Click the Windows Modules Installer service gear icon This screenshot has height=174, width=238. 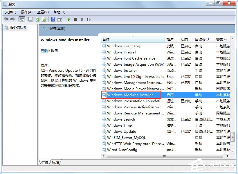click(104, 95)
